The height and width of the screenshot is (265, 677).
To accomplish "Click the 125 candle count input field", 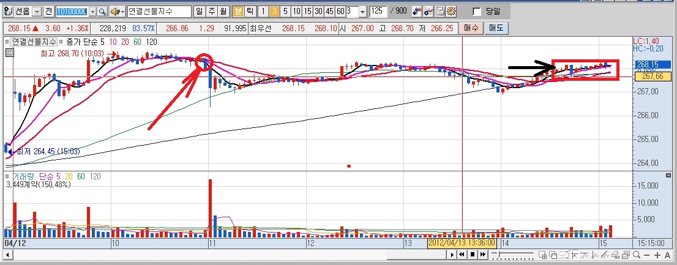I will tap(378, 12).
